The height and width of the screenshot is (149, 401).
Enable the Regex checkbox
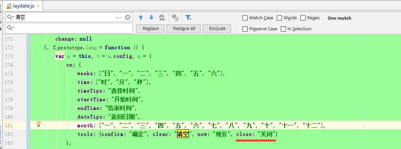pos(303,18)
